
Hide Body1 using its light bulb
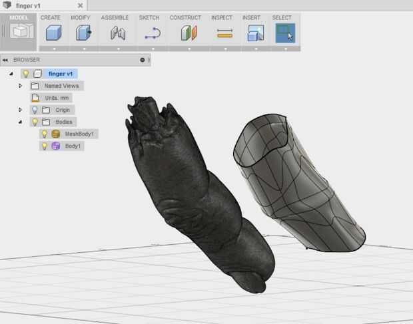click(x=45, y=146)
